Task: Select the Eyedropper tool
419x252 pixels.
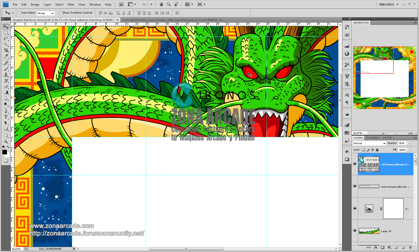Action: click(6, 56)
